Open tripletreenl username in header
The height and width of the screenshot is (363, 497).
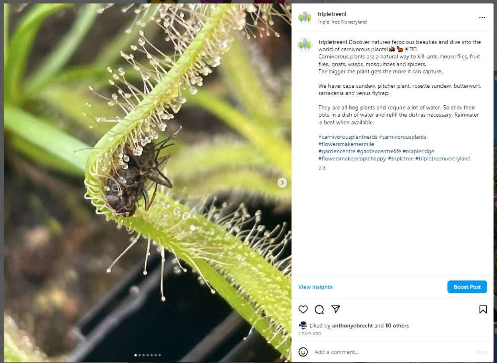(x=332, y=14)
